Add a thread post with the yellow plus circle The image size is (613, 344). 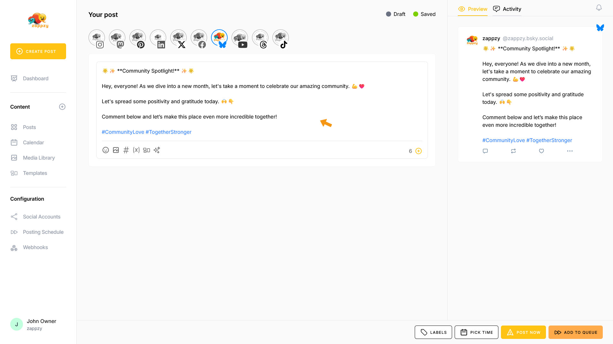(418, 151)
